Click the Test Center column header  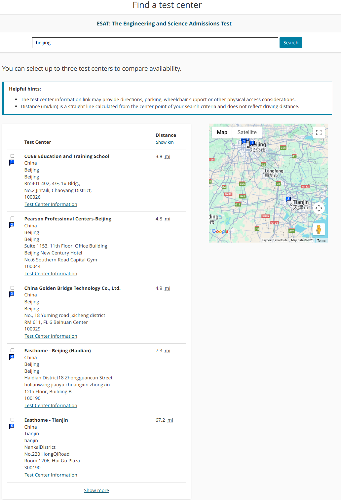pyautogui.click(x=38, y=142)
